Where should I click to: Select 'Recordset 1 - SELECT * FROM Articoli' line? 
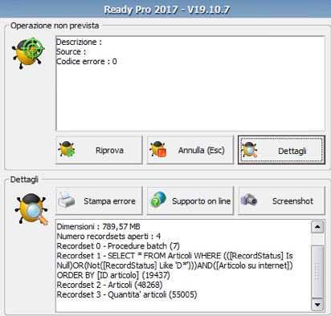[174, 256]
